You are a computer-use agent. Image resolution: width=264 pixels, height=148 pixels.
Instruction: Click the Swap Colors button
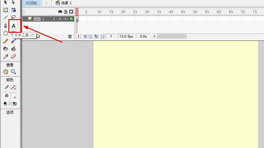(15, 104)
